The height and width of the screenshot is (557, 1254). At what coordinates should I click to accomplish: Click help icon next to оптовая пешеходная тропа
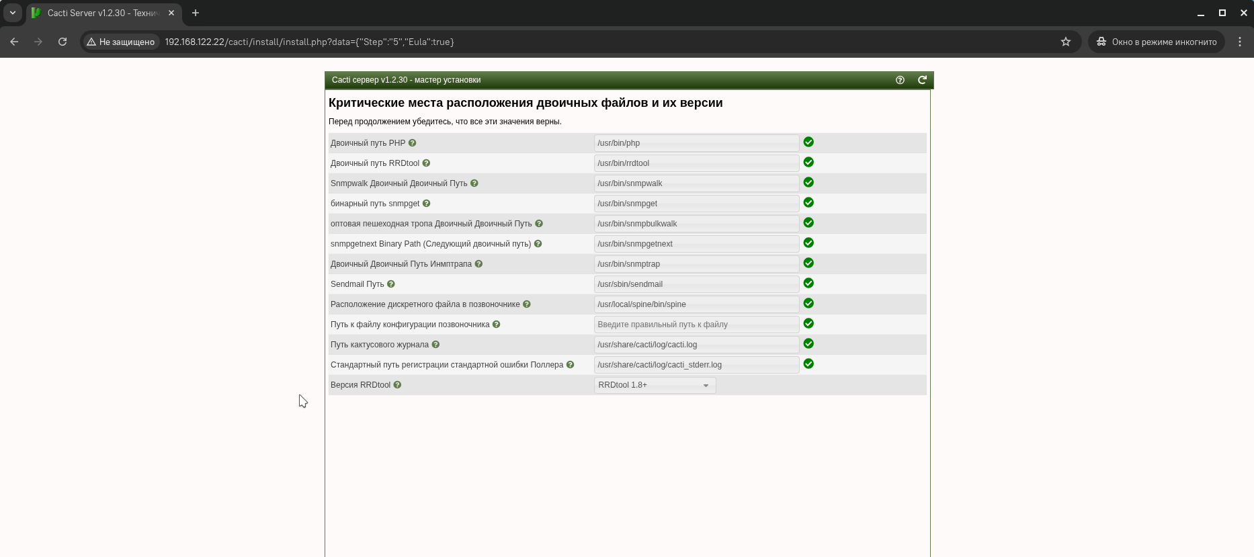pos(539,224)
